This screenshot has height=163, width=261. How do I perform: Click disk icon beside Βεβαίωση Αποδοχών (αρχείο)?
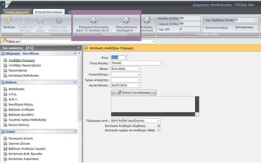pos(5,149)
